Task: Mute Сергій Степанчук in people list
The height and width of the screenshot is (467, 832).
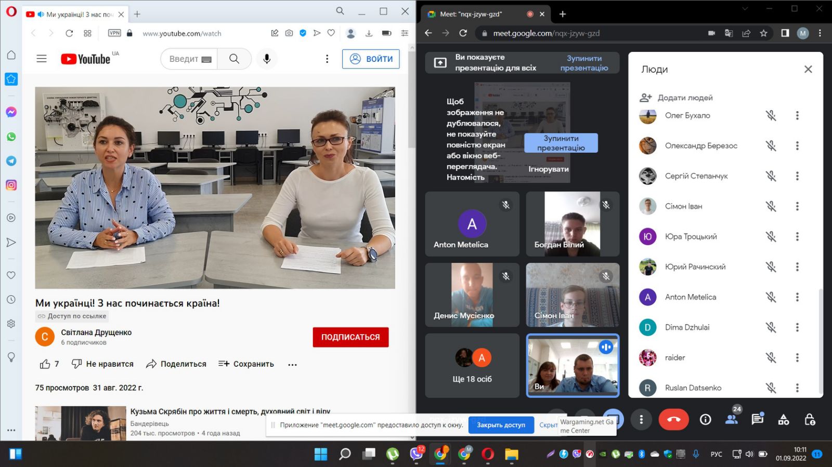Action: tap(771, 176)
